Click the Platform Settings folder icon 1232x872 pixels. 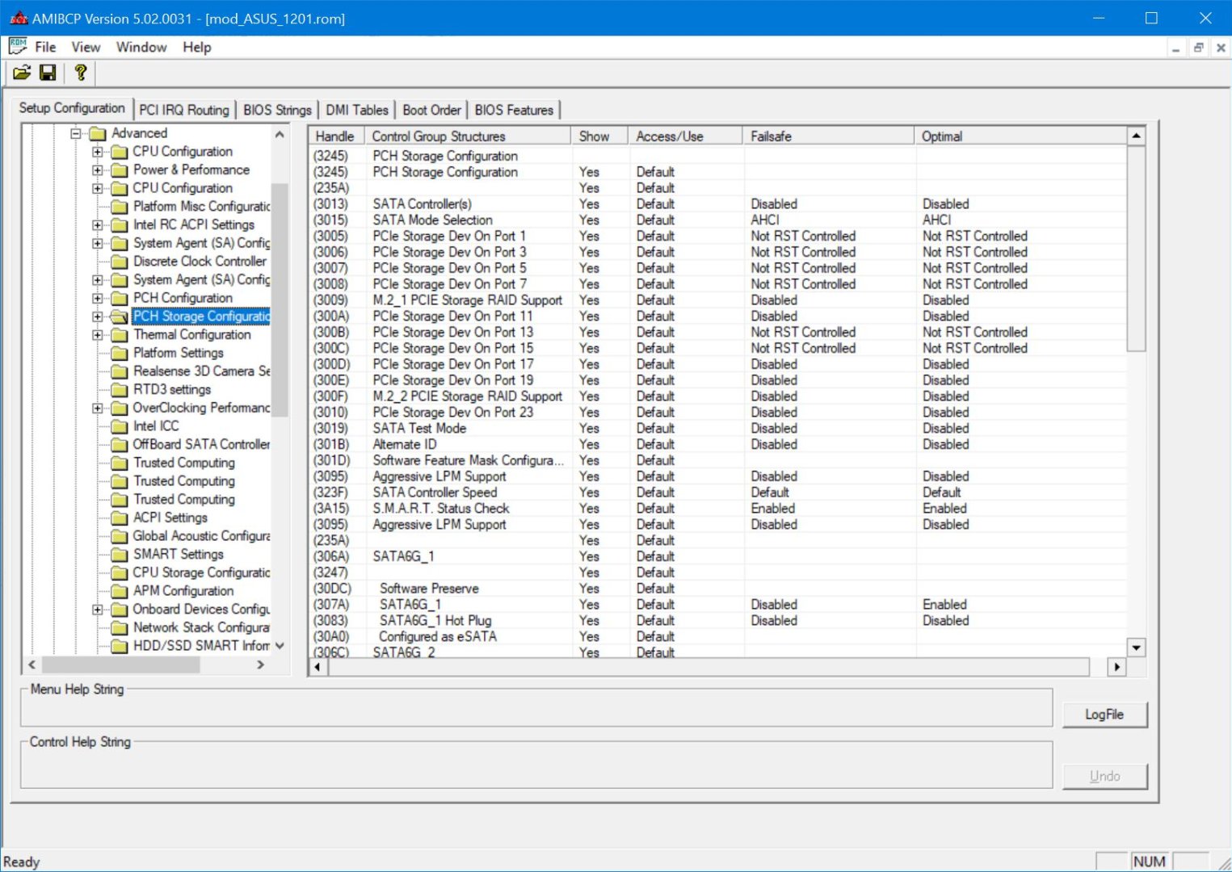tap(120, 354)
